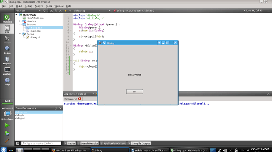Close the HelloWorld output tab with red X
This screenshot has width=272, height=152.
[x=80, y=99]
